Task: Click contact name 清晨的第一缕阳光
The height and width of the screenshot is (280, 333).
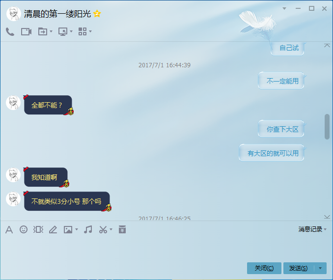Action: [x=57, y=14]
